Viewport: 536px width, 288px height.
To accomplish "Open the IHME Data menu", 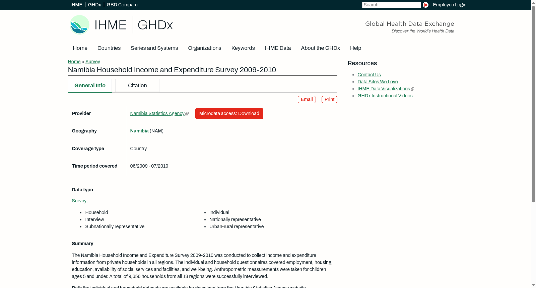I will (278, 48).
